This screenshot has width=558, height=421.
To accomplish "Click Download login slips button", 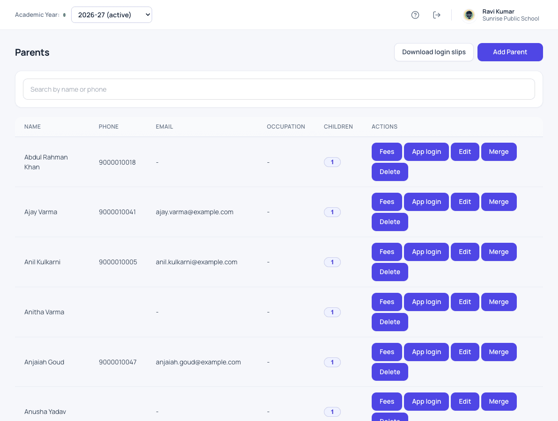I will pos(434,52).
